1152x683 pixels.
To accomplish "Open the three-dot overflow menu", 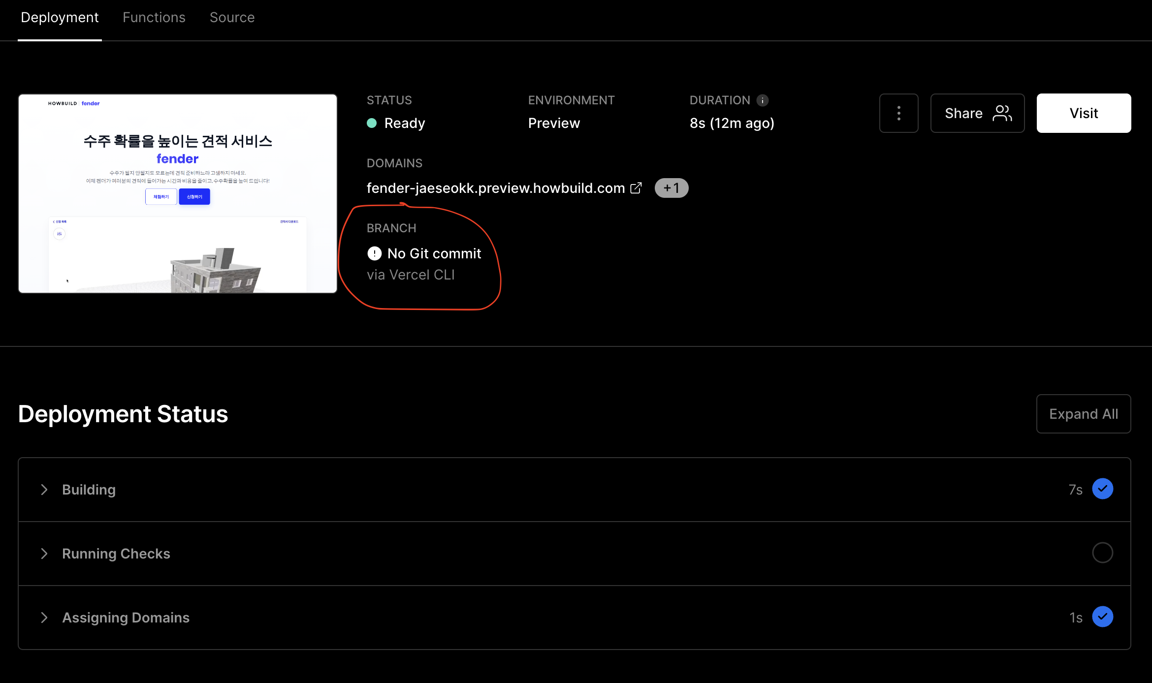I will point(898,113).
